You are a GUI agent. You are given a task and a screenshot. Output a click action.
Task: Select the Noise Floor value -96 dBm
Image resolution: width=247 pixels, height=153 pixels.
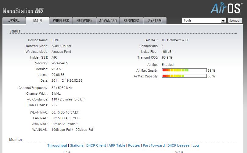tap(168, 52)
